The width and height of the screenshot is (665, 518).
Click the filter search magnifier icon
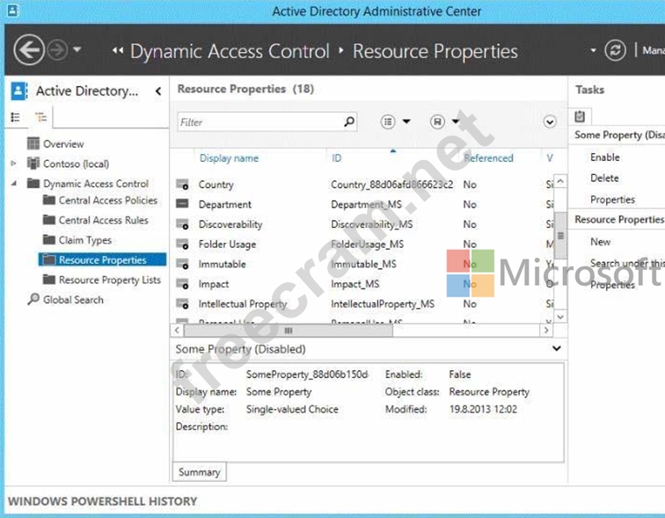tap(349, 121)
